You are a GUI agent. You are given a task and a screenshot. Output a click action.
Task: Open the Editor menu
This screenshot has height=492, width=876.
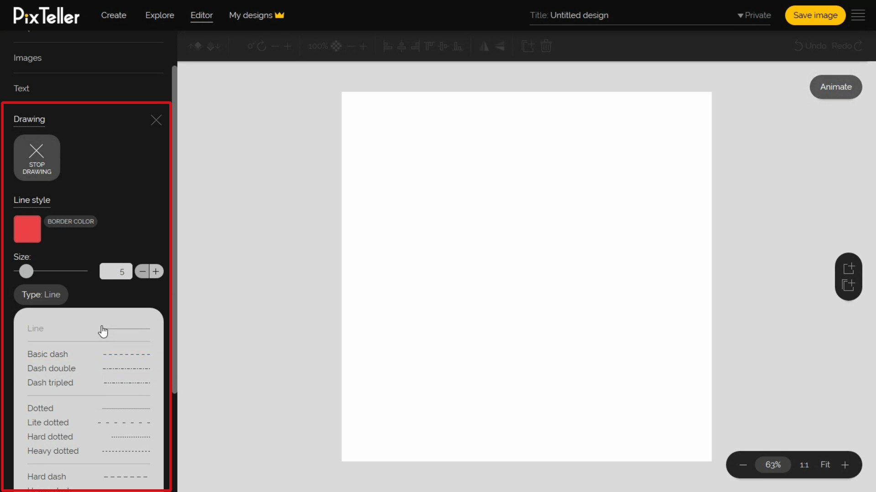(202, 15)
